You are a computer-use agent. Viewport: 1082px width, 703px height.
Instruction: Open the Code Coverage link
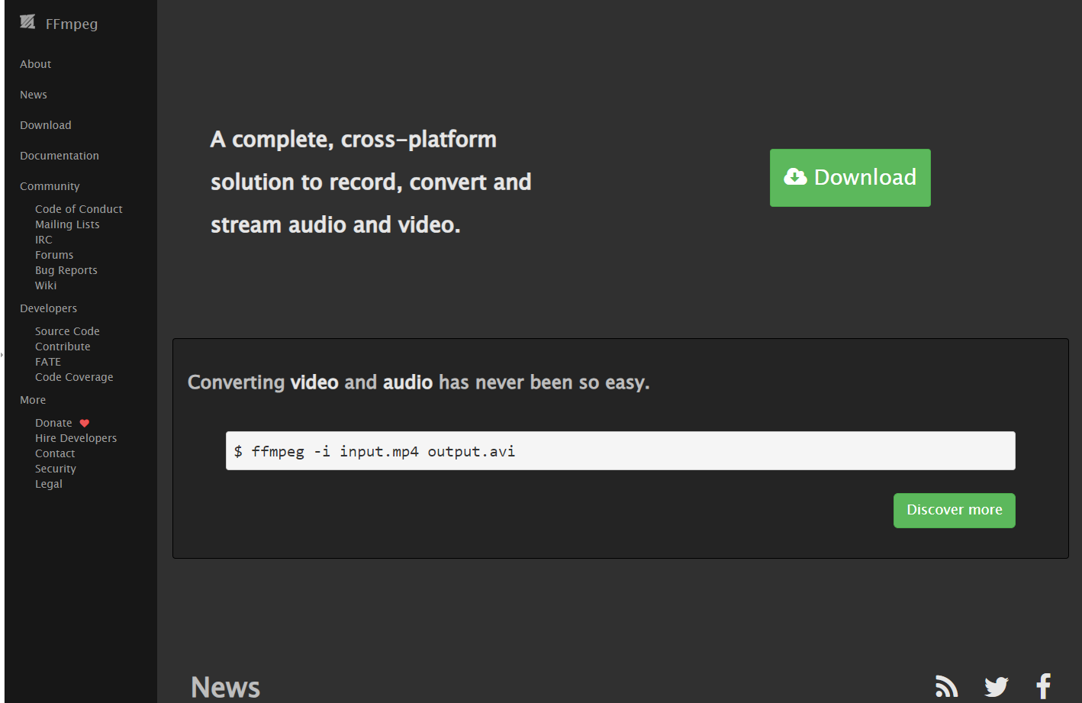[74, 377]
